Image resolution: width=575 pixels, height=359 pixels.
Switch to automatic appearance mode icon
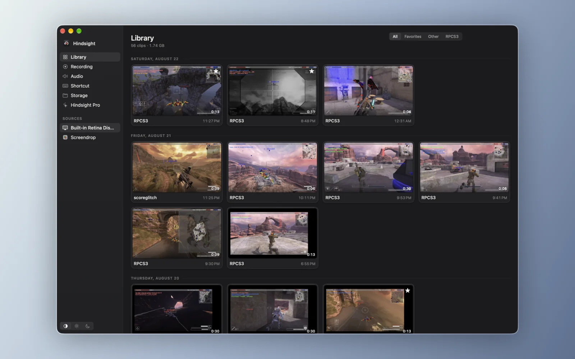pos(65,326)
